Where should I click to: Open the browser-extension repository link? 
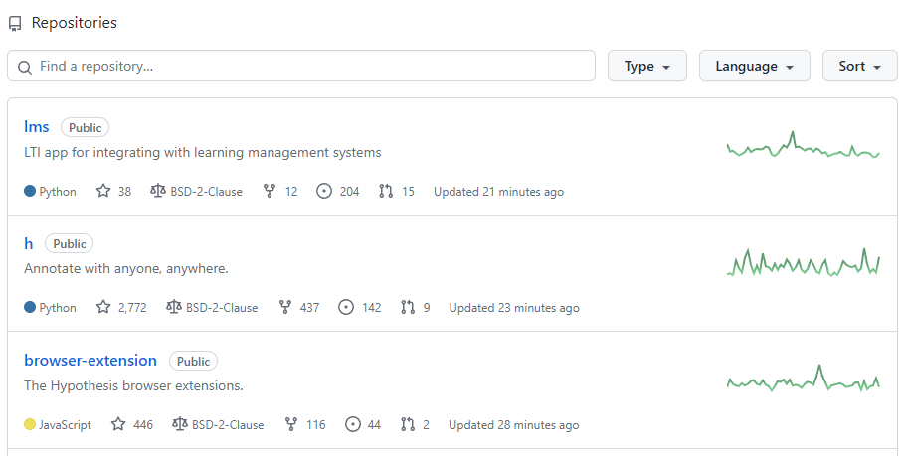pos(90,360)
